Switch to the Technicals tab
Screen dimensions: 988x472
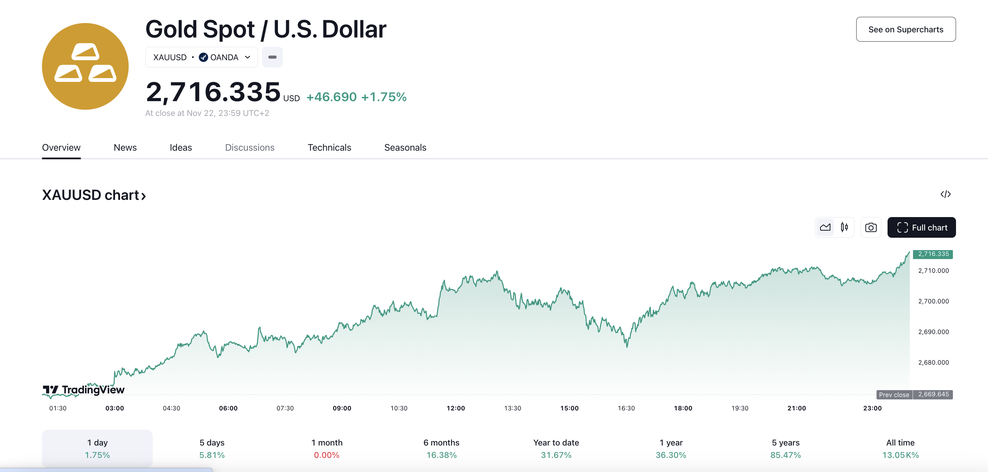[x=329, y=148]
